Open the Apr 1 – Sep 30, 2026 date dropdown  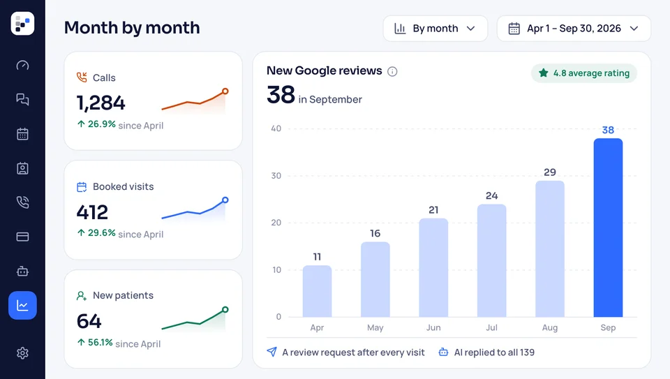click(x=574, y=29)
